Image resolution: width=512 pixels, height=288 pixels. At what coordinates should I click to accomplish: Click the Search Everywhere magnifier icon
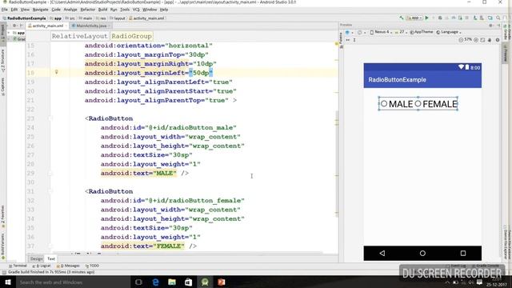[498, 18]
